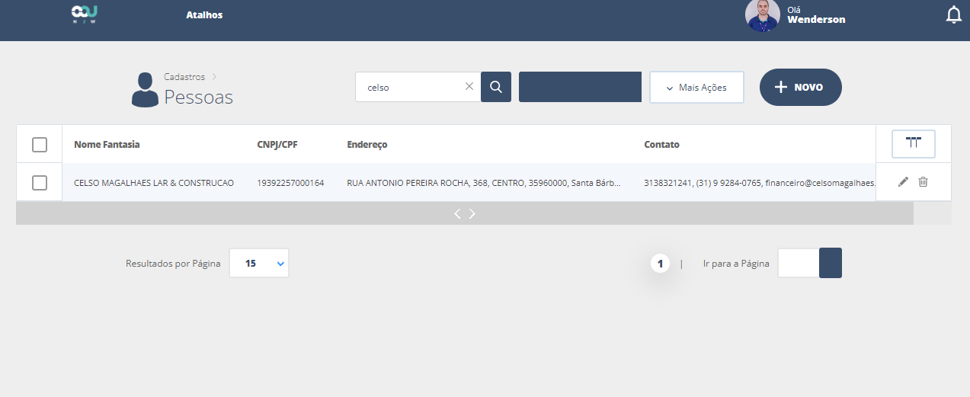Open the Atalhos menu
Screen dimensions: 970x397
pos(204,14)
